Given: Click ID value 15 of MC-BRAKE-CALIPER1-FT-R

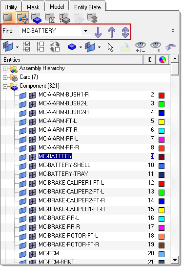Looking at the screenshot, I should tap(151, 209).
